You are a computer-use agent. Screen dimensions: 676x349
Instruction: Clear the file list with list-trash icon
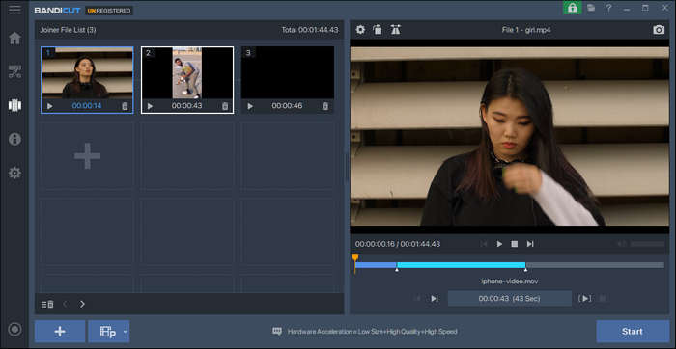(x=47, y=304)
